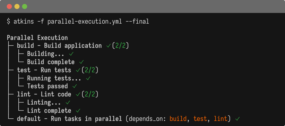Select the test - Run tests tree row
285x126 pixels.
(44, 70)
